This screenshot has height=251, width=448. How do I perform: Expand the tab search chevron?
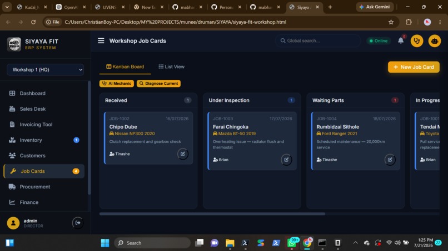pos(7,7)
